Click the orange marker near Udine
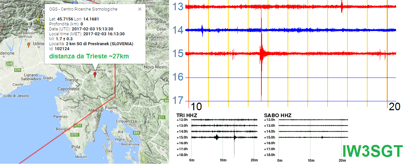 (x=28, y=44)
